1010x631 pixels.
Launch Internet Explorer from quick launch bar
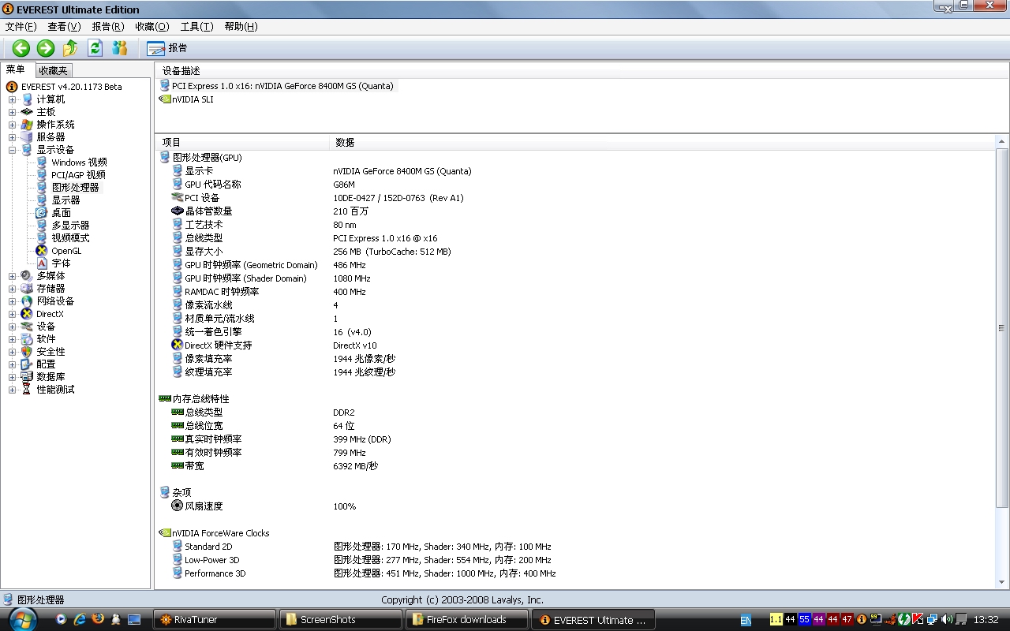[x=80, y=619]
